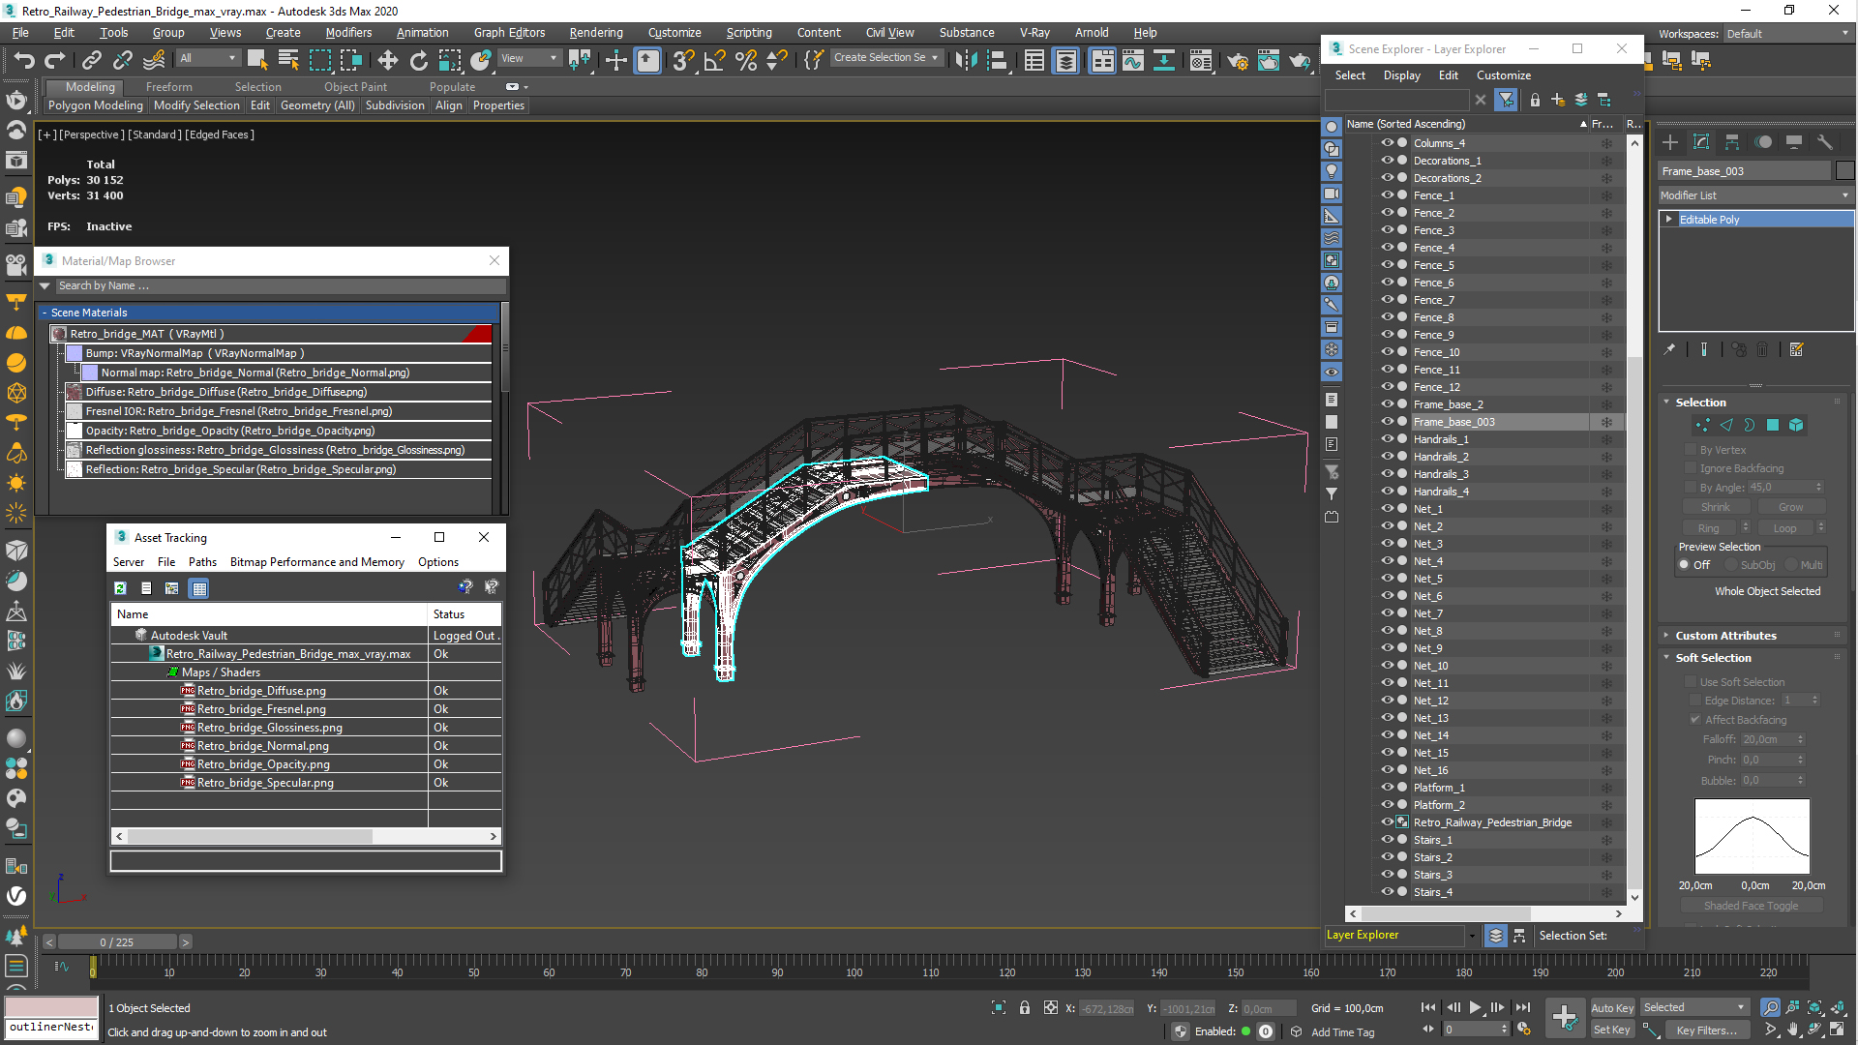Toggle visibility of Net_5 layer item

click(1387, 579)
